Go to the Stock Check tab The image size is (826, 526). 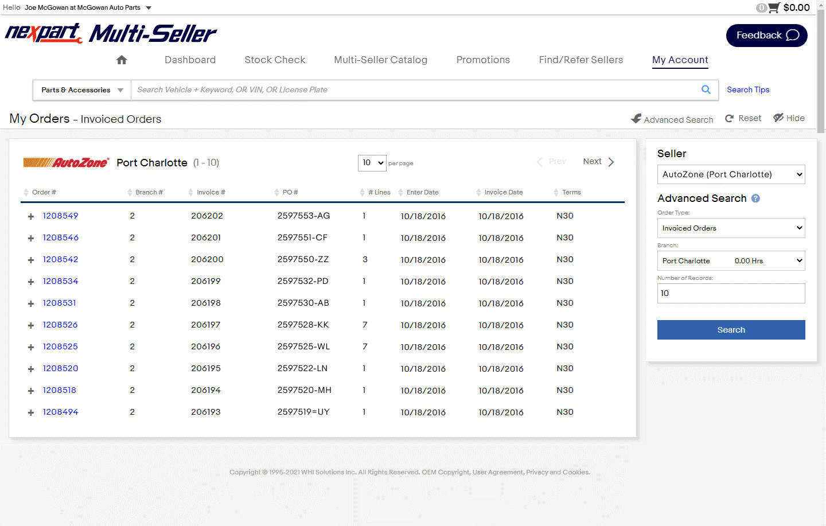point(275,60)
